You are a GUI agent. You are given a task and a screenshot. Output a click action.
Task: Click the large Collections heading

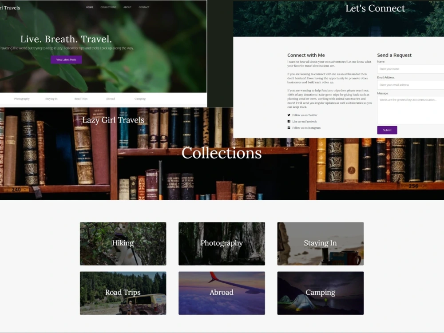(222, 153)
